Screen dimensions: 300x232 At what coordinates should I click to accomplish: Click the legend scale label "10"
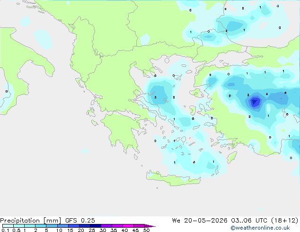[x=59, y=230]
